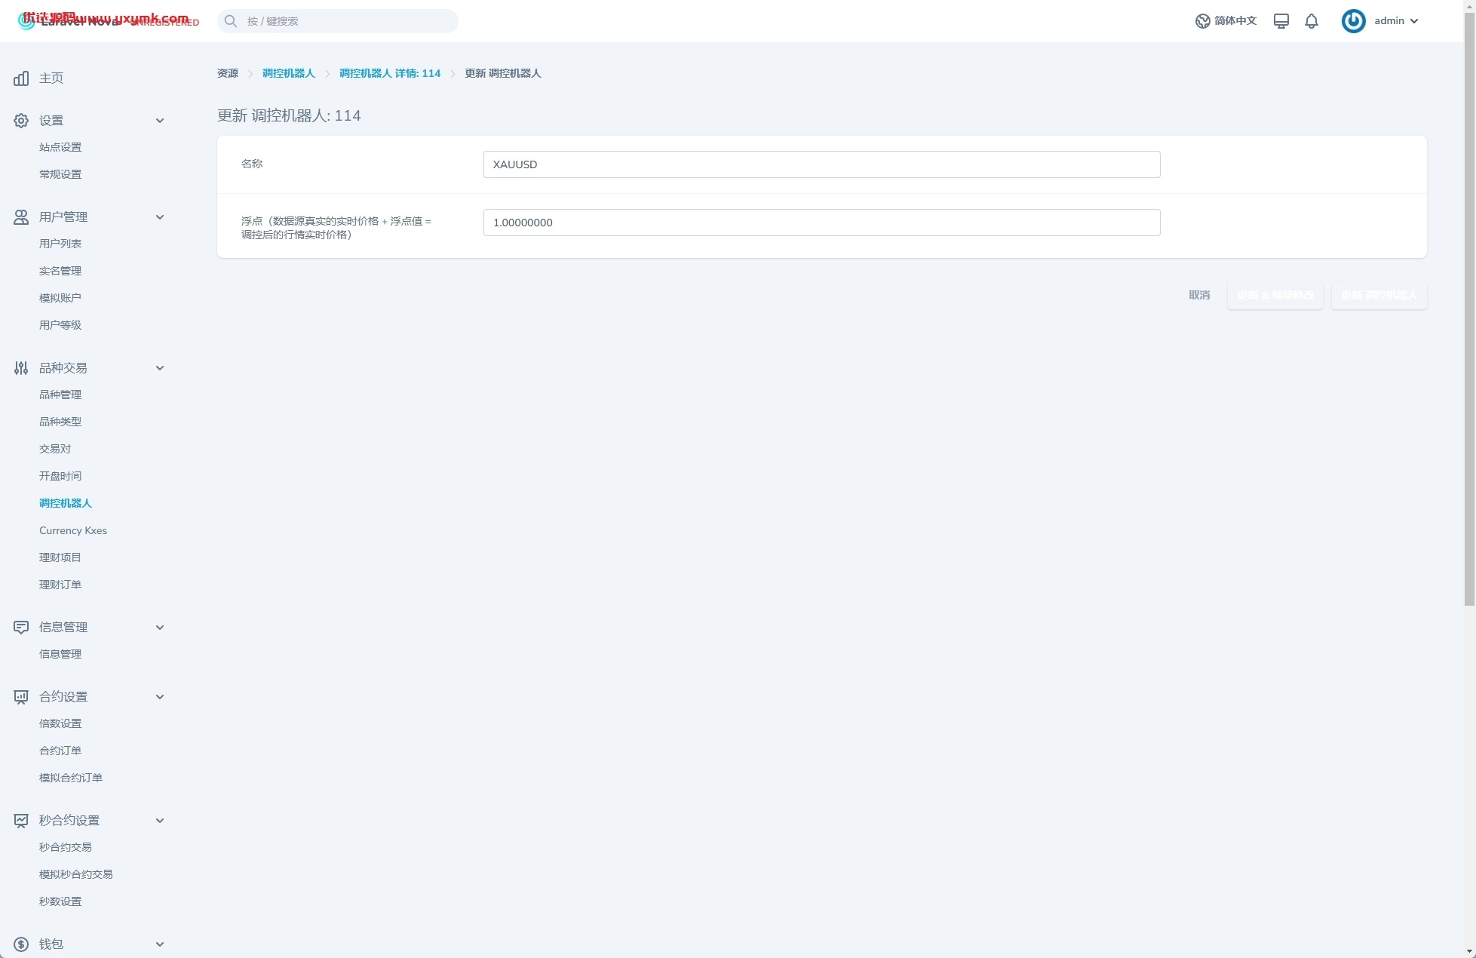Screen dimensions: 1476x958
Task: Open the admin user dropdown arrow
Action: [x=1414, y=21]
